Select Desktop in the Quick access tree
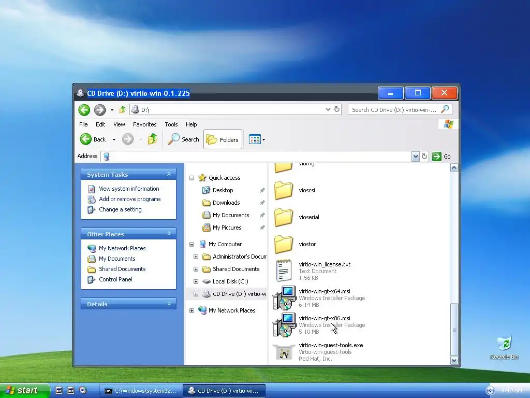The image size is (530, 398). pyautogui.click(x=223, y=190)
